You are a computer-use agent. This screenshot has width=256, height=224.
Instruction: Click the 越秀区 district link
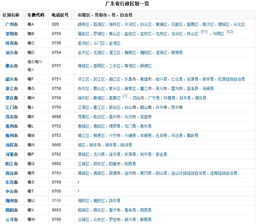[83, 24]
